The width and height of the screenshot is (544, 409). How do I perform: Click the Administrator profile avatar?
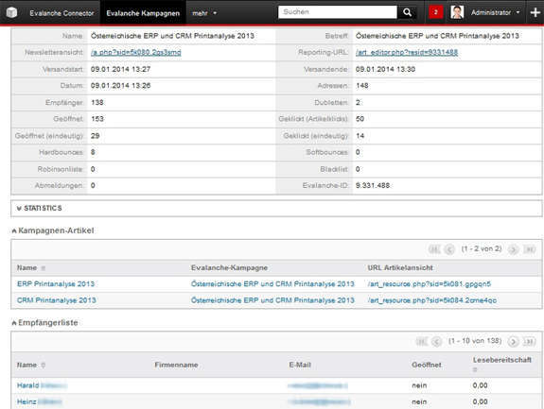[457, 12]
